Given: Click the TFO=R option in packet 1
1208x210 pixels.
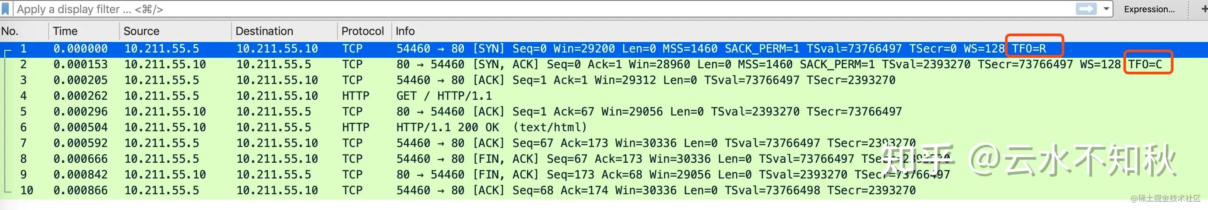Looking at the screenshot, I should (1029, 49).
